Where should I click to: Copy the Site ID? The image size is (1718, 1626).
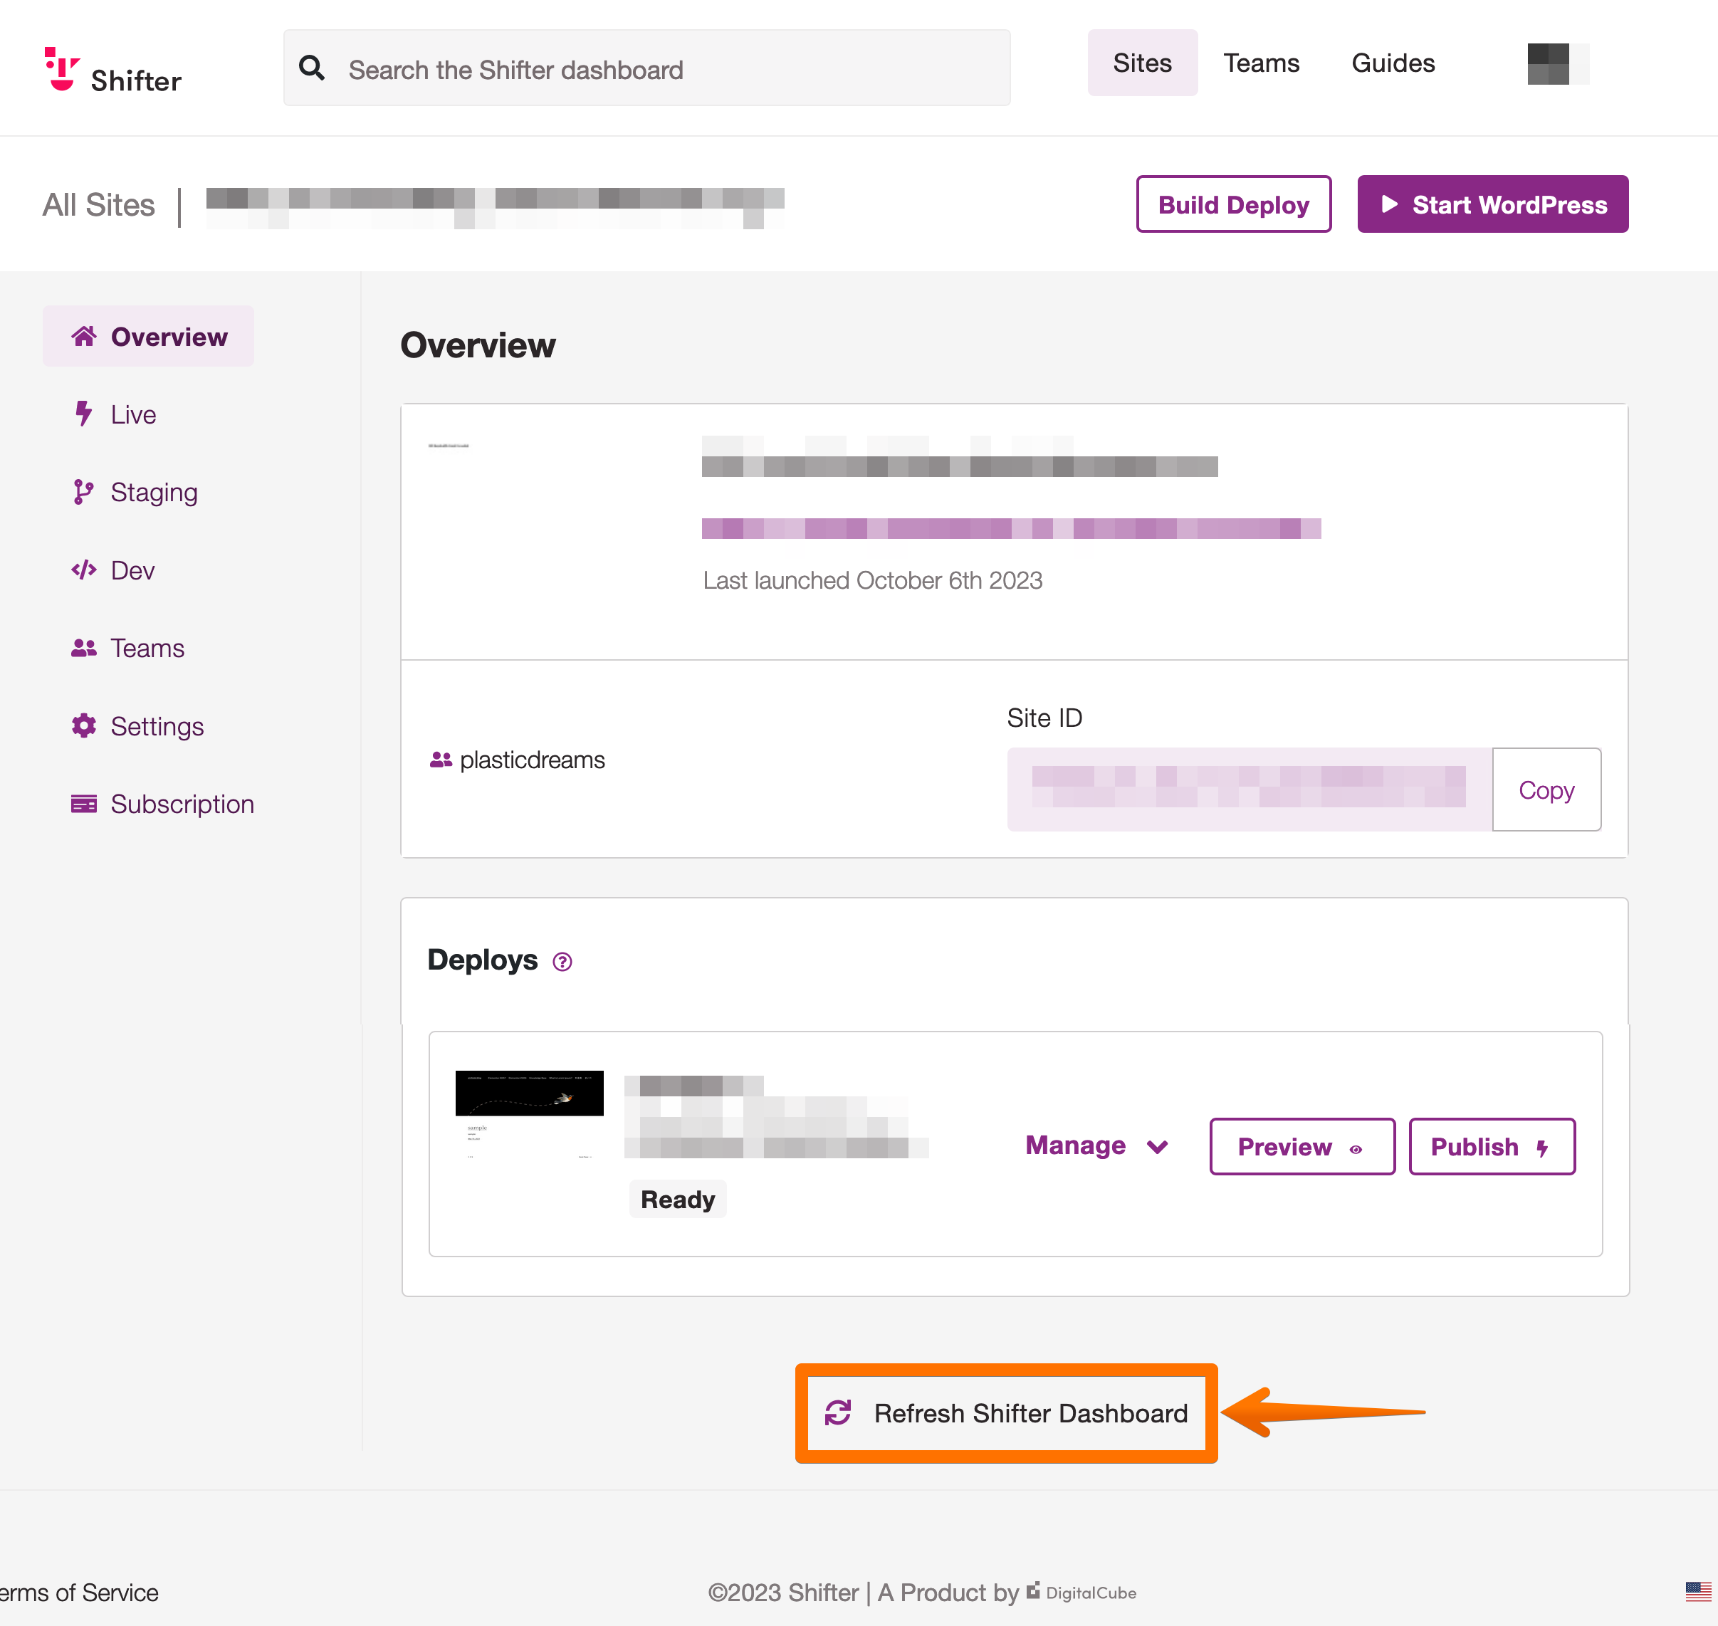[1546, 790]
